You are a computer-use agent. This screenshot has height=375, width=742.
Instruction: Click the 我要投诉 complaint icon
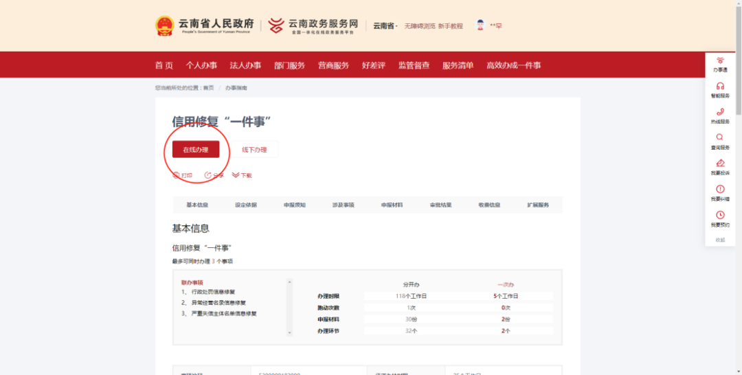click(720, 163)
